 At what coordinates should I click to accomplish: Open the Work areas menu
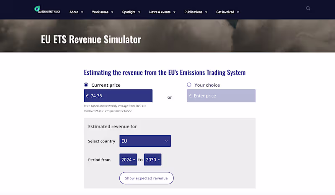pyautogui.click(x=103, y=12)
